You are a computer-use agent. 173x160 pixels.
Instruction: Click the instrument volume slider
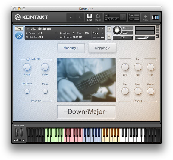[145, 38]
